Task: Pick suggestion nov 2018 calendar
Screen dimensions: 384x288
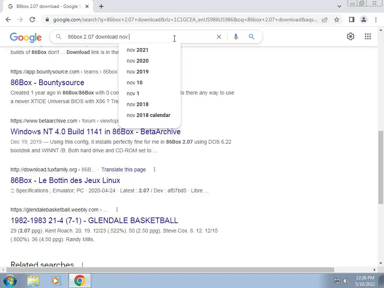Action: pos(149,115)
